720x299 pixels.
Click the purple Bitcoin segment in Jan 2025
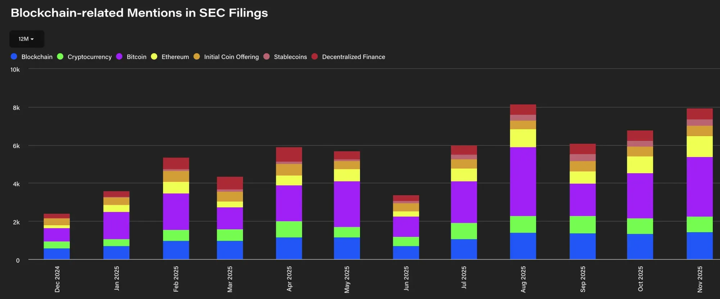click(x=116, y=225)
